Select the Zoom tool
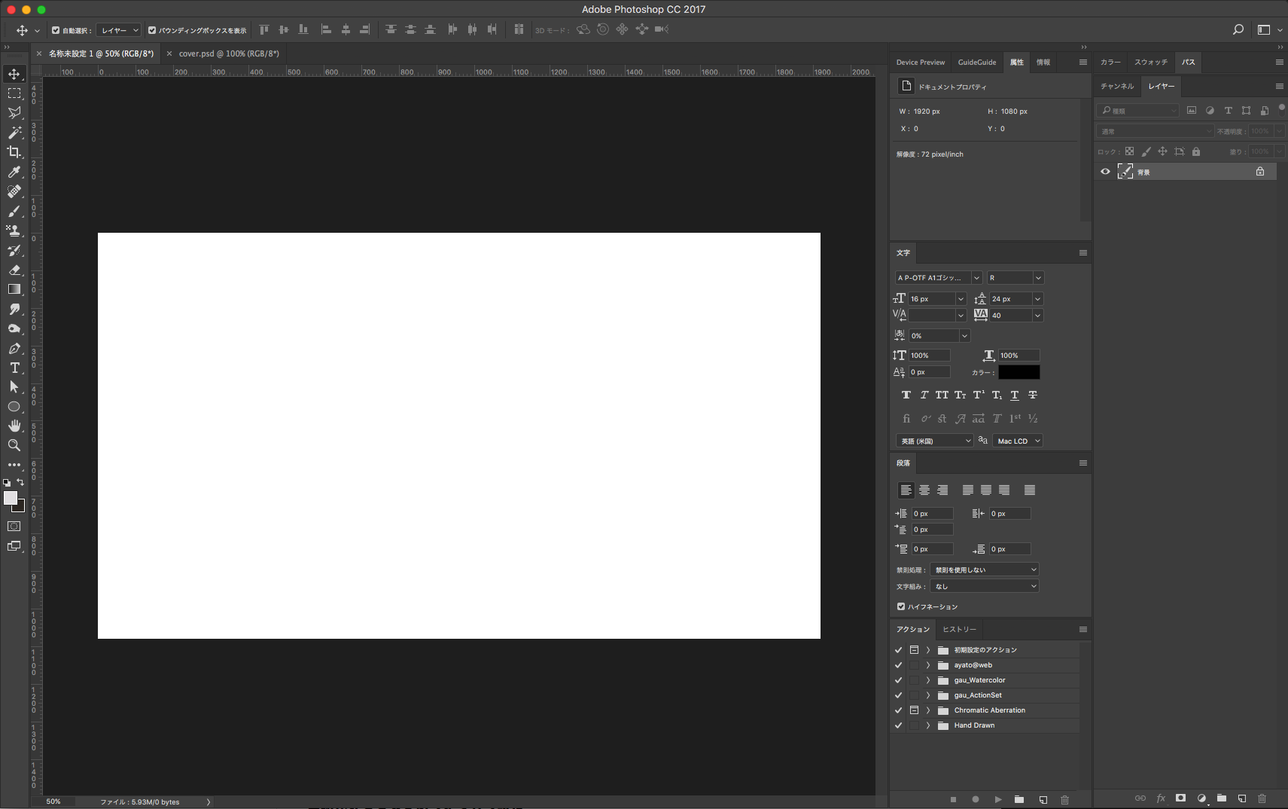The height and width of the screenshot is (809, 1288). point(14,446)
